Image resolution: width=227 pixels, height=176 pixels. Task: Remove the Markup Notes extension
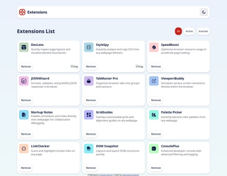pos(26,134)
